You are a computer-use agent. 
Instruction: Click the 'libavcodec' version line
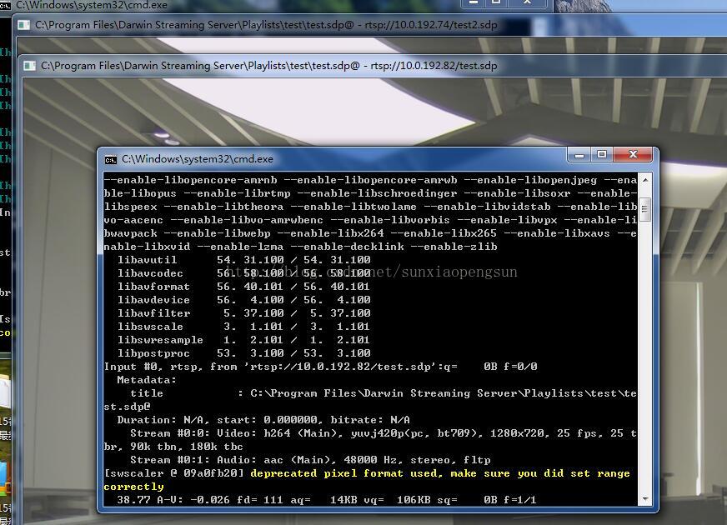click(x=244, y=273)
